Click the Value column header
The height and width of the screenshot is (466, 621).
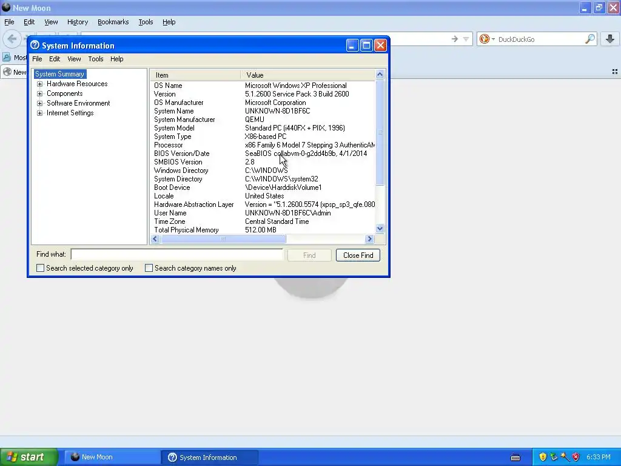[307, 75]
